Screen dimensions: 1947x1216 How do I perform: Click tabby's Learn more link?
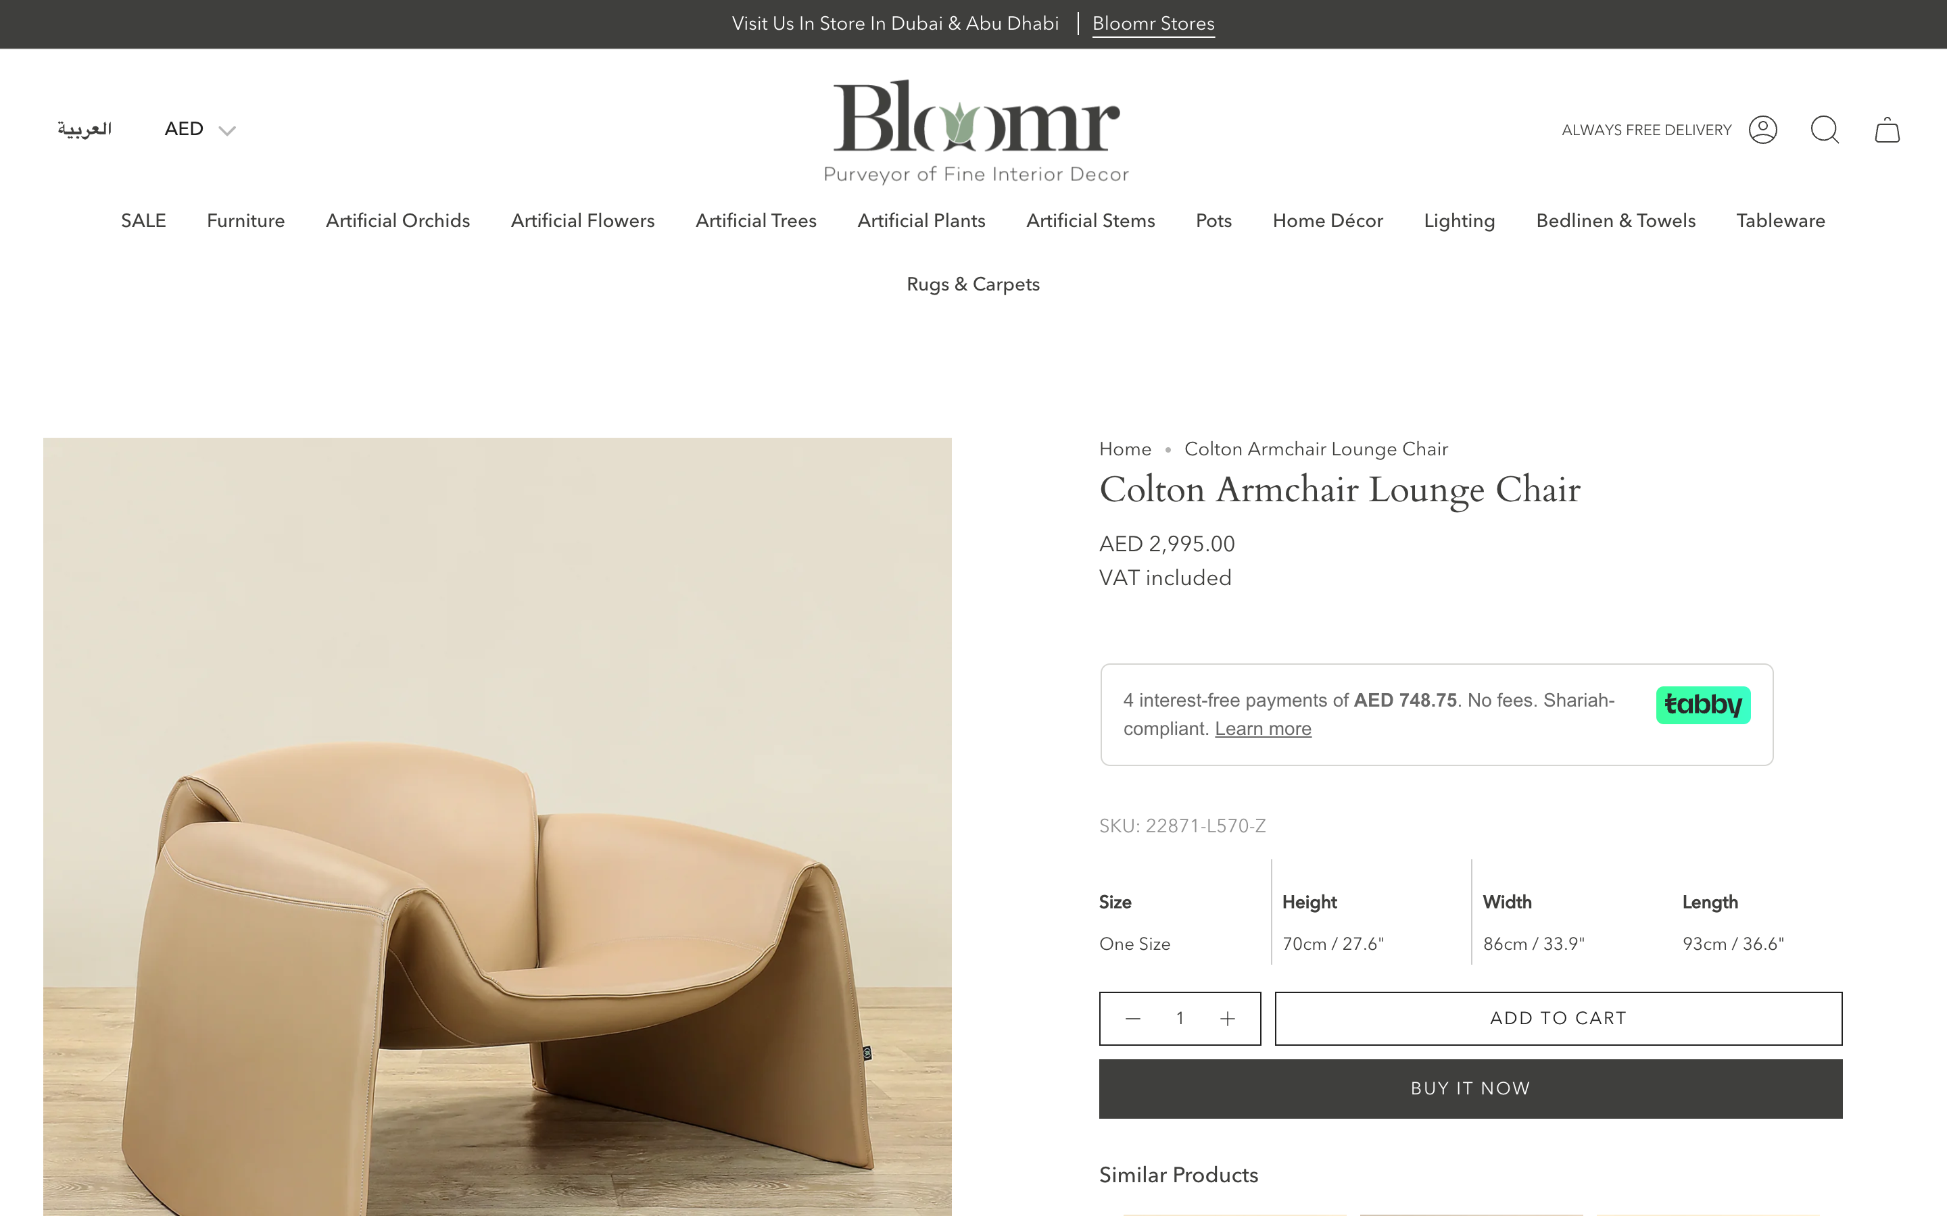[x=1262, y=729]
